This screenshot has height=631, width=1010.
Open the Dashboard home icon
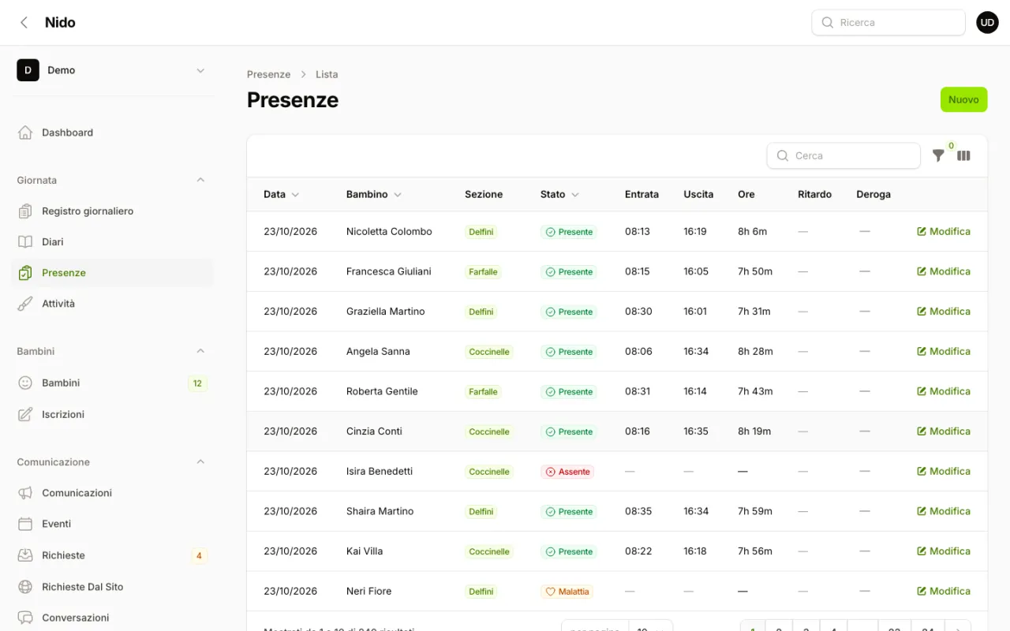point(25,133)
